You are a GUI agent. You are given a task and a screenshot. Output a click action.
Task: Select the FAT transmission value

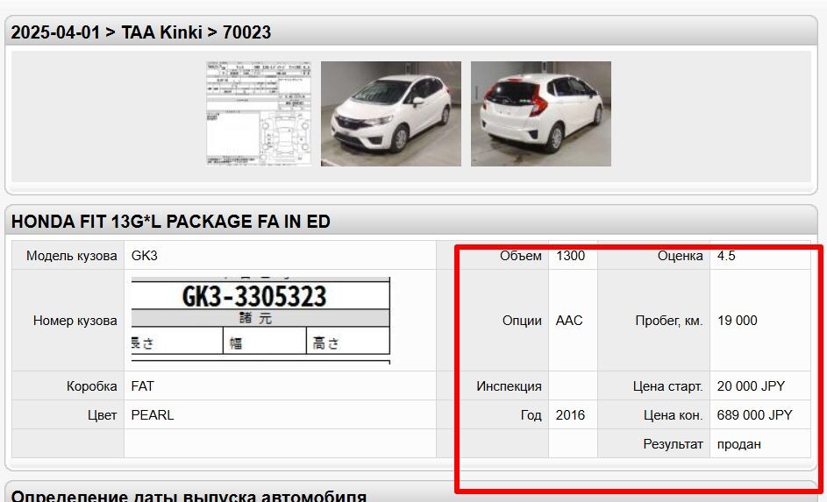point(142,386)
